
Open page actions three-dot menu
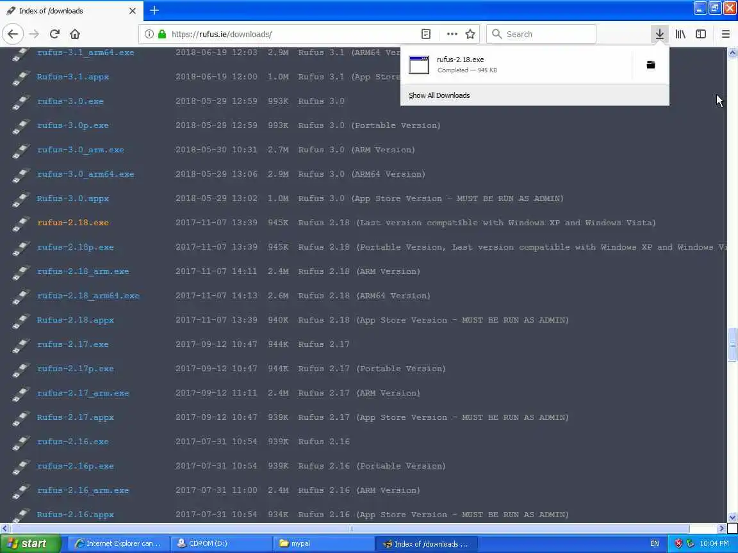click(452, 34)
